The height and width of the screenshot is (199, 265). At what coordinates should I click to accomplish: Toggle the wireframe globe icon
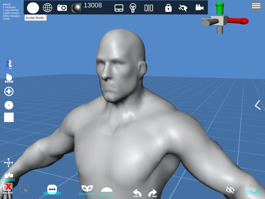click(47, 8)
